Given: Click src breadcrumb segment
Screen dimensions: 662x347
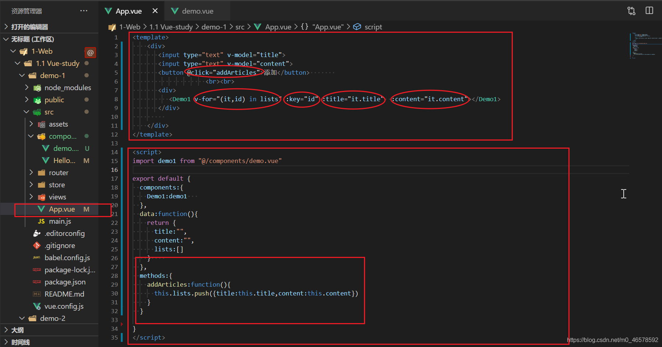Looking at the screenshot, I should coord(240,27).
